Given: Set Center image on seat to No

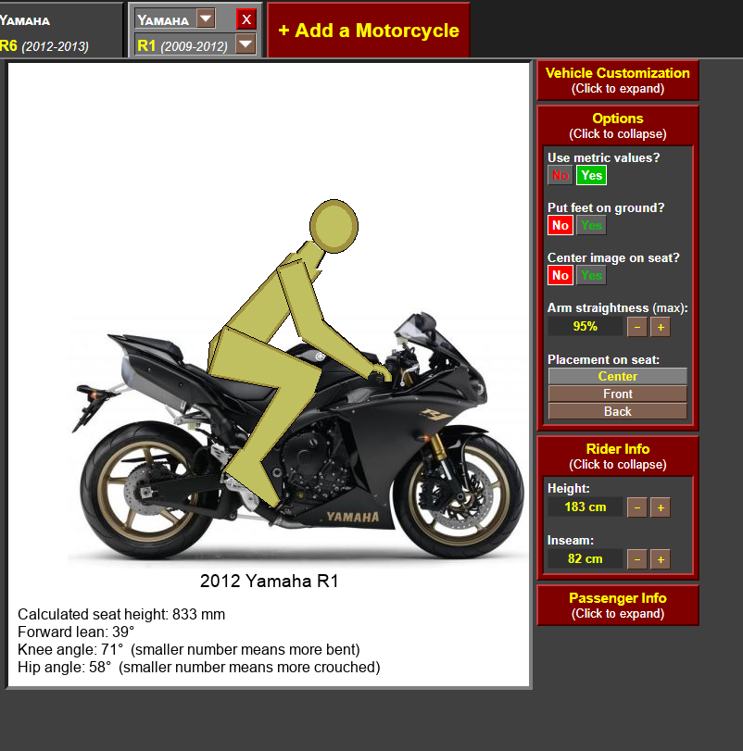Looking at the screenshot, I should pos(560,275).
